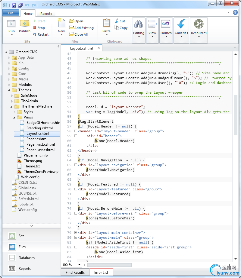Click the Publish icon
Screen dimensions: 241x278
[x=25, y=24]
